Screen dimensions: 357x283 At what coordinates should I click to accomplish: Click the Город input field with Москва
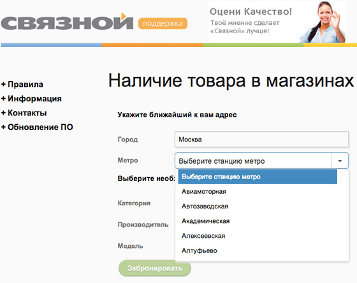261,140
